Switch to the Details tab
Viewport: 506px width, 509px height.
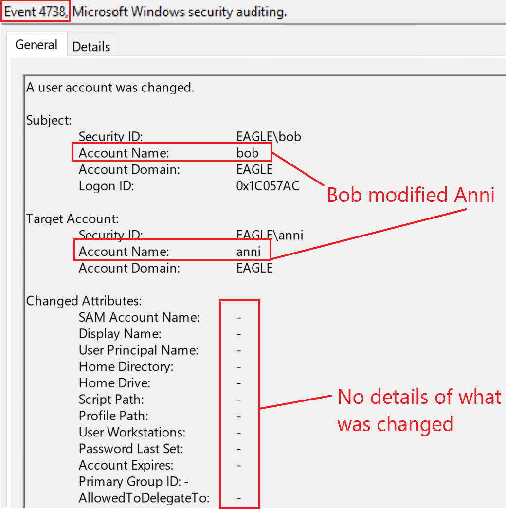(x=91, y=47)
